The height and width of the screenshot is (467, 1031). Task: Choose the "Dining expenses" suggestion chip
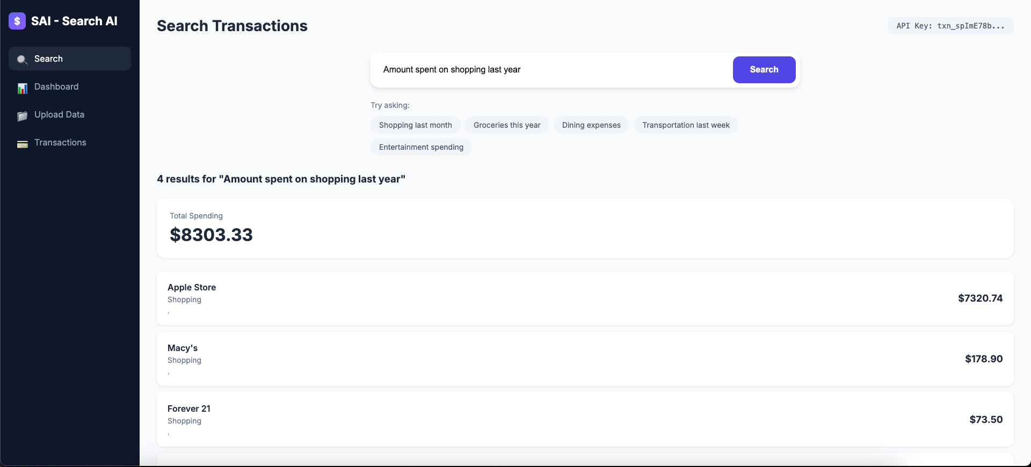pos(591,125)
